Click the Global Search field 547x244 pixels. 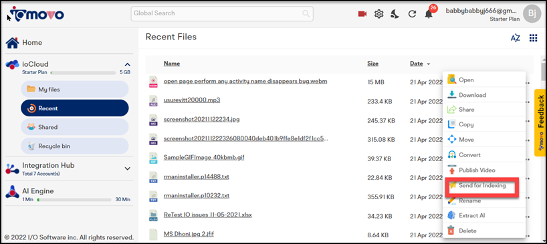tap(222, 13)
